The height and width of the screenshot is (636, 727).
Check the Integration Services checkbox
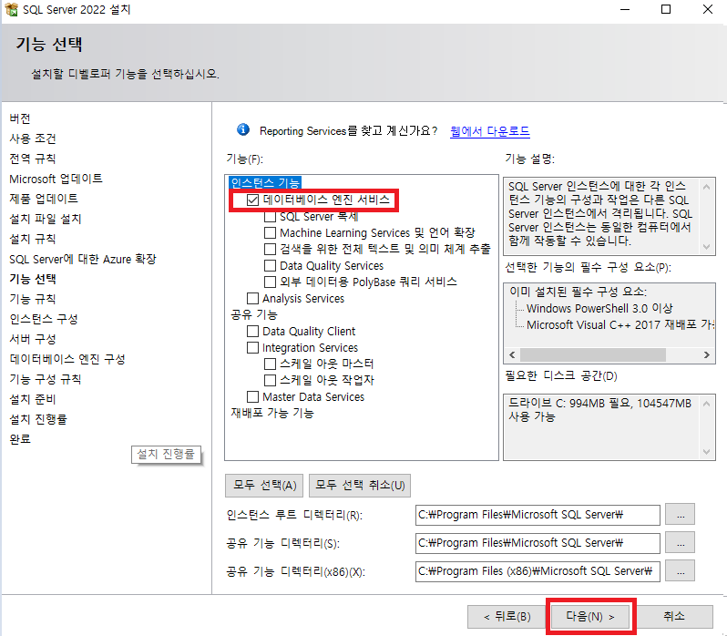point(252,347)
